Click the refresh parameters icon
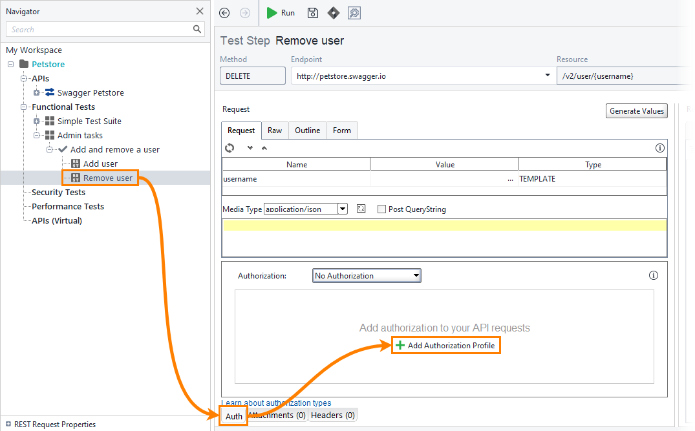Image resolution: width=695 pixels, height=431 pixels. click(x=230, y=148)
